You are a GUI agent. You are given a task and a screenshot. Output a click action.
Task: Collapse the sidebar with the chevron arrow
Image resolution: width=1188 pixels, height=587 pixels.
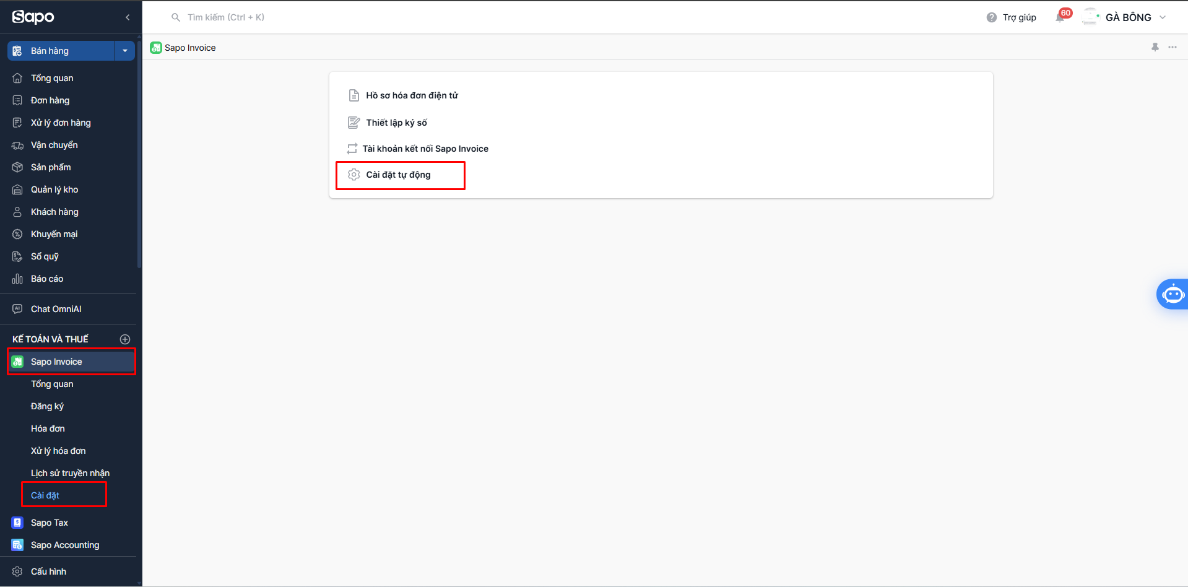coord(128,17)
